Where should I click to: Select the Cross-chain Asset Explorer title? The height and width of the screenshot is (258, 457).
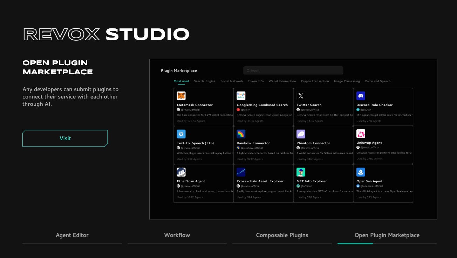pyautogui.click(x=260, y=181)
